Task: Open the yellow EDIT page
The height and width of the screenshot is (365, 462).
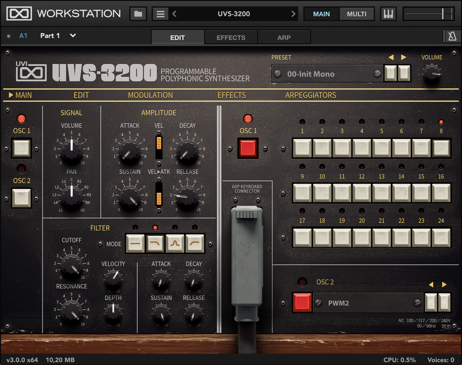Action: [x=81, y=95]
